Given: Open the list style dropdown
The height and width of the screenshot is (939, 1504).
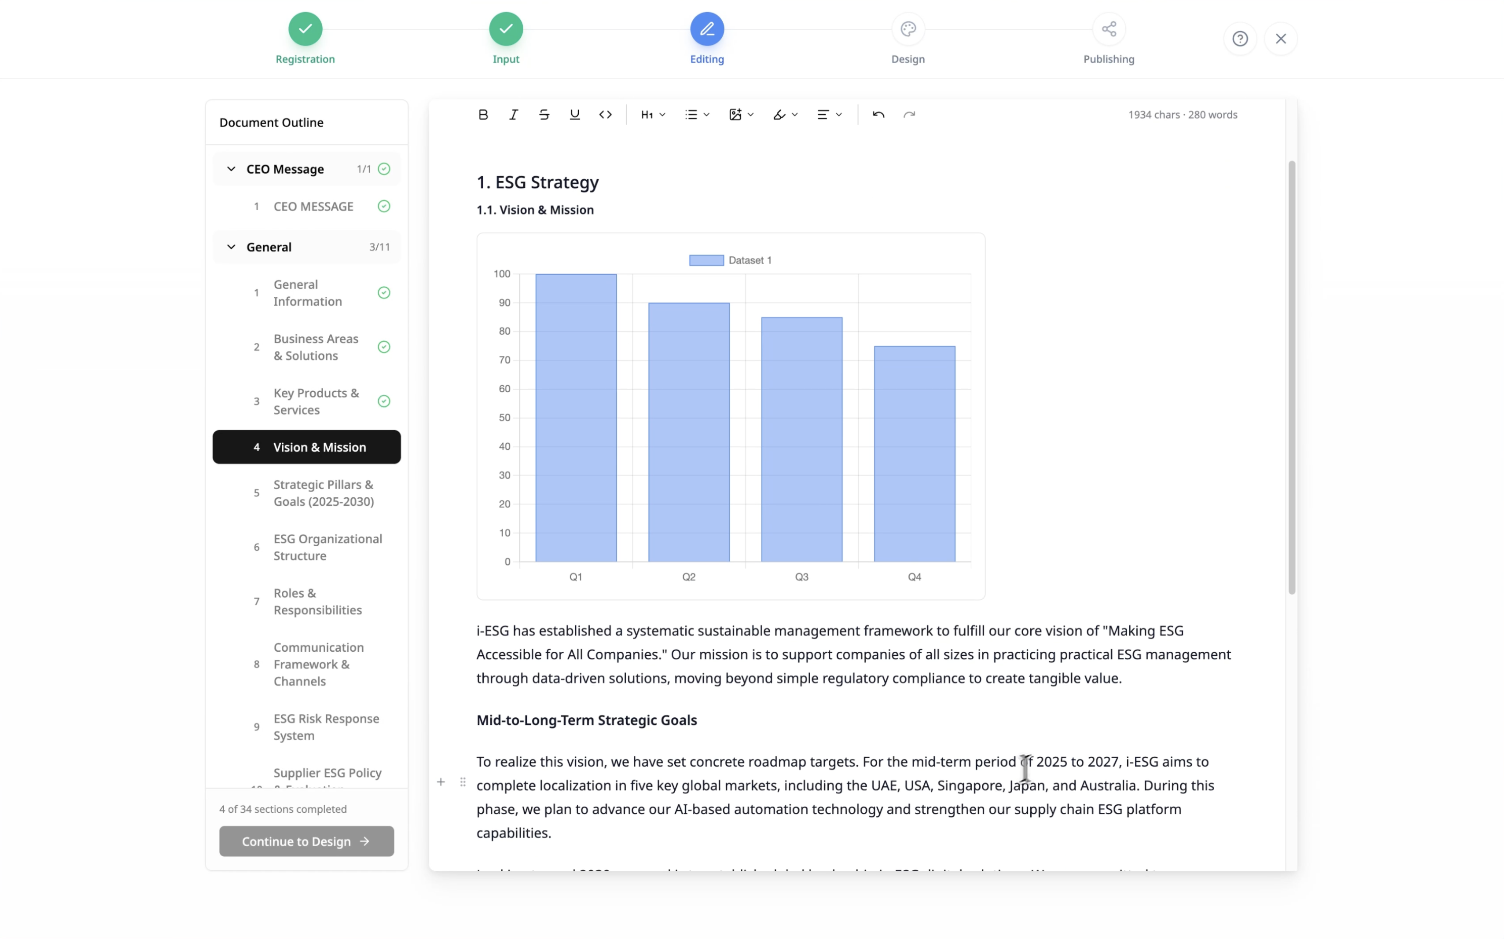Looking at the screenshot, I should 697,114.
